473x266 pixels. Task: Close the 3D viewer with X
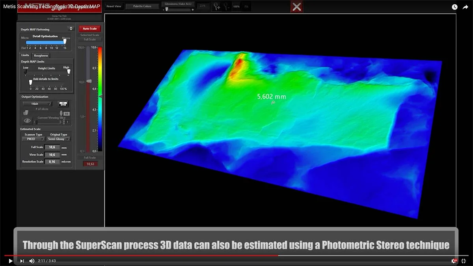coord(297,6)
